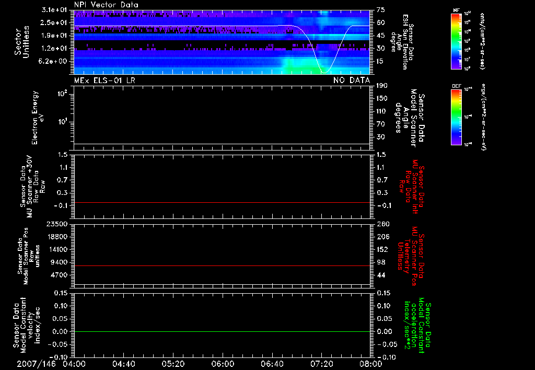The height and width of the screenshot is (370, 535).
Task: Click the red line in the Scanner Pos panel
Action: click(222, 265)
